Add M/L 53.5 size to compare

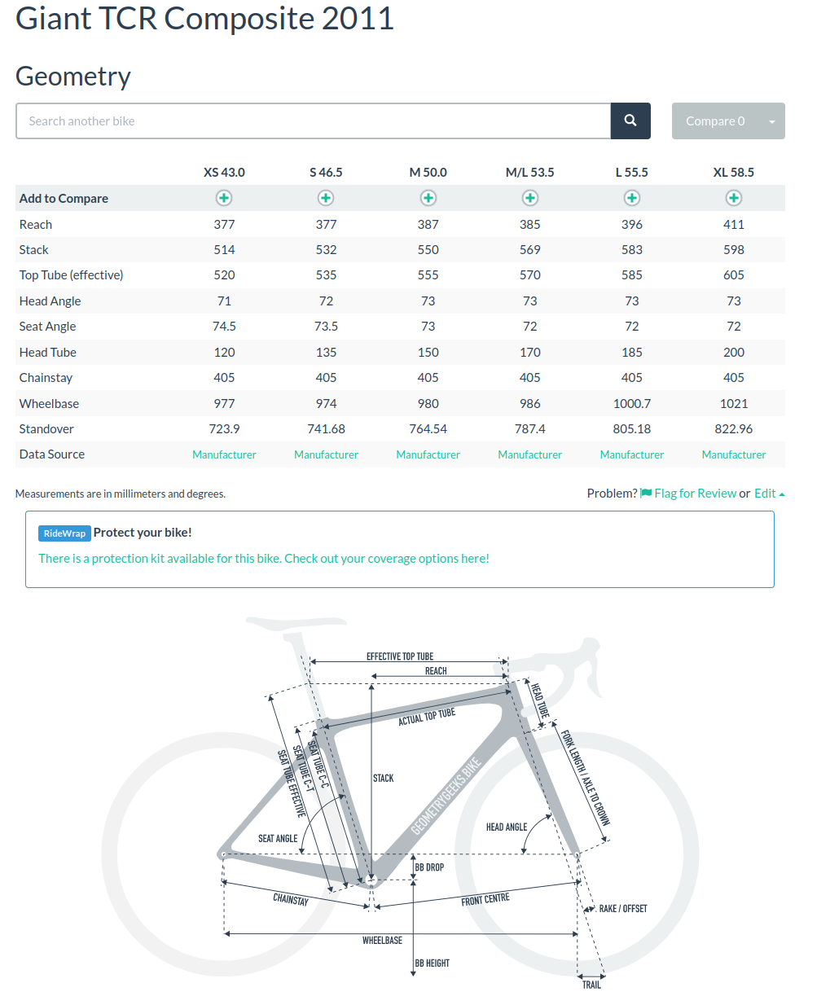point(530,198)
